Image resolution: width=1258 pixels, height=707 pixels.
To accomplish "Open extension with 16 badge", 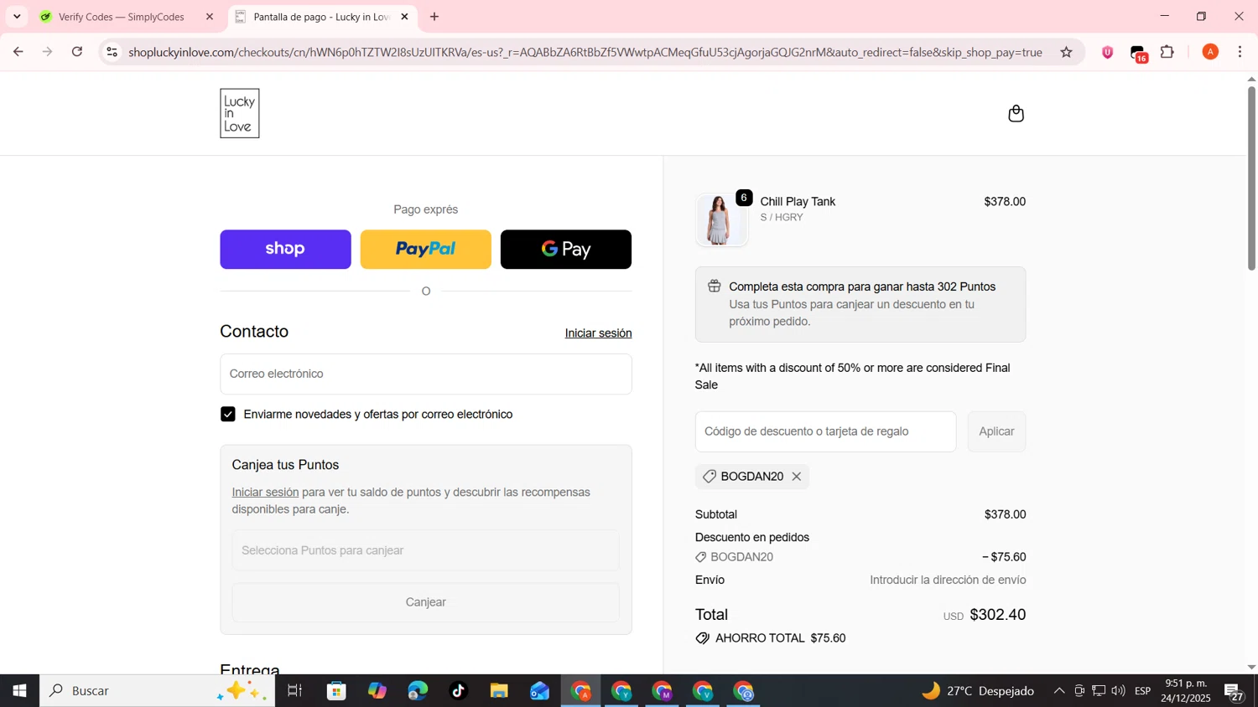I will 1138,54.
